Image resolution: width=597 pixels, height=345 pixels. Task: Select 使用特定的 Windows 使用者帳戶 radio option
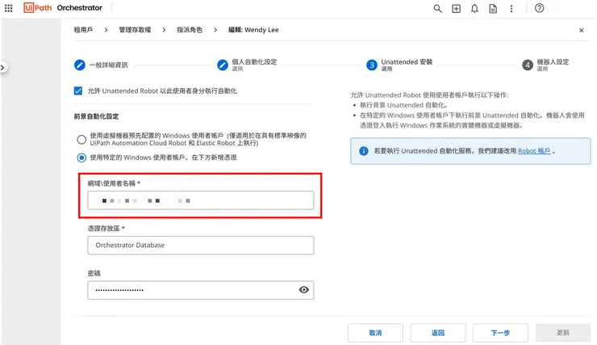pyautogui.click(x=81, y=158)
